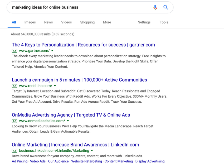The image size is (224, 168).
Task: Open the Settings menu
Action: pyautogui.click(x=144, y=22)
